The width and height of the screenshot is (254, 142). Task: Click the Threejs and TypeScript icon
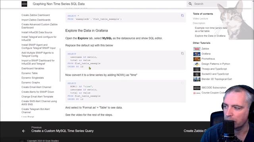tap(197, 69)
